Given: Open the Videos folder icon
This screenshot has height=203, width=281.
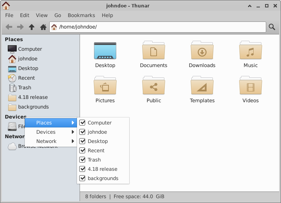Looking at the screenshot, I should point(251,86).
